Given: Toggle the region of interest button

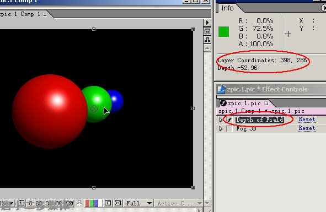Looking at the screenshot, I should [108, 203].
